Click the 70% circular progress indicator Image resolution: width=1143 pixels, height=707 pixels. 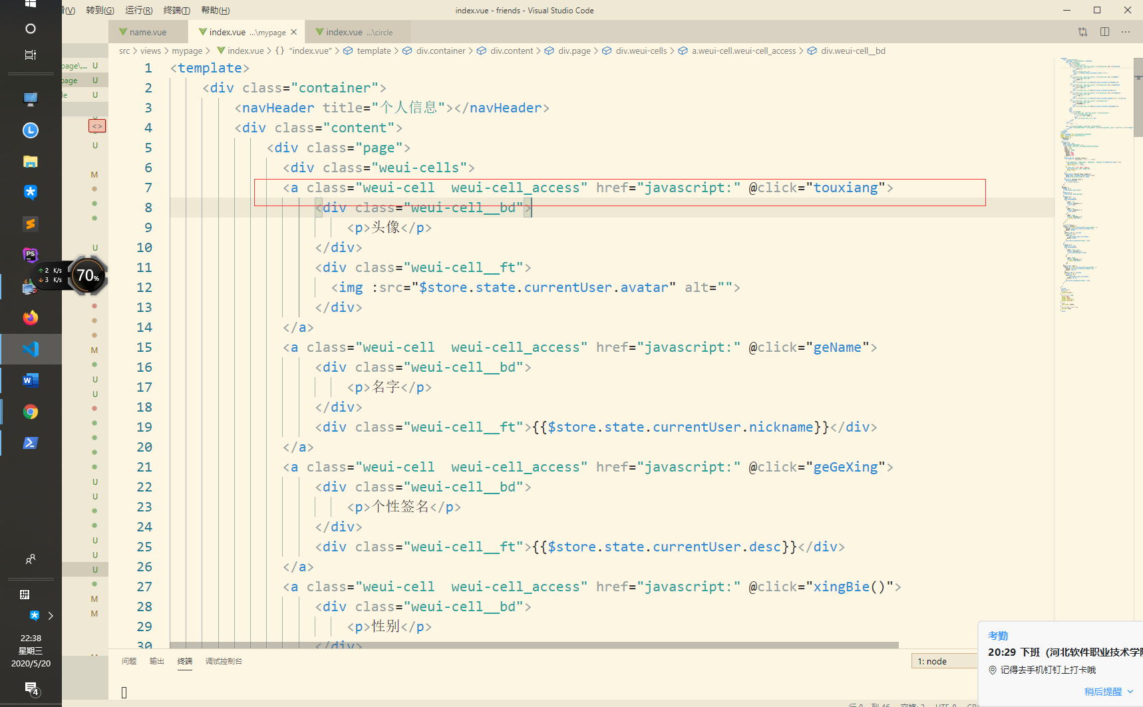[87, 275]
